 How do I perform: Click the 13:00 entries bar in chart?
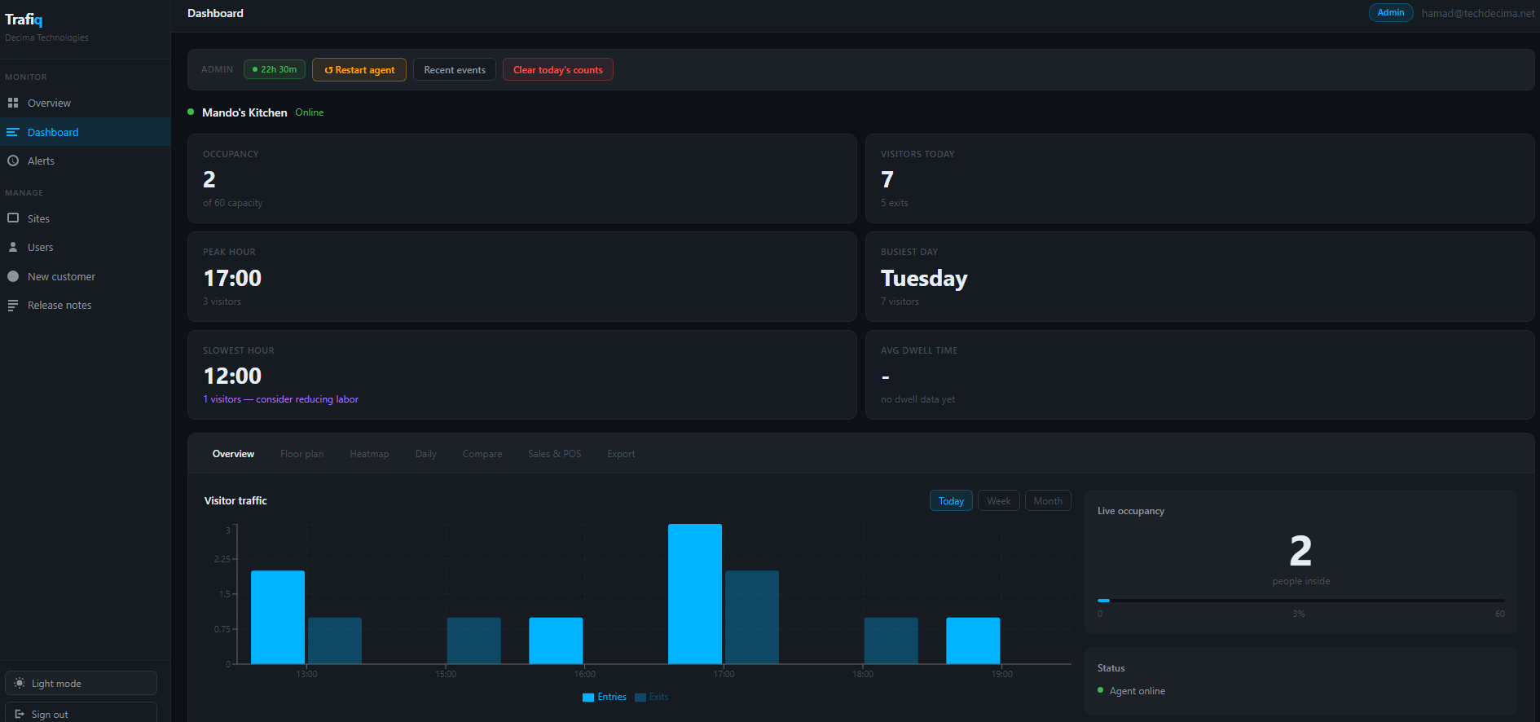[278, 617]
